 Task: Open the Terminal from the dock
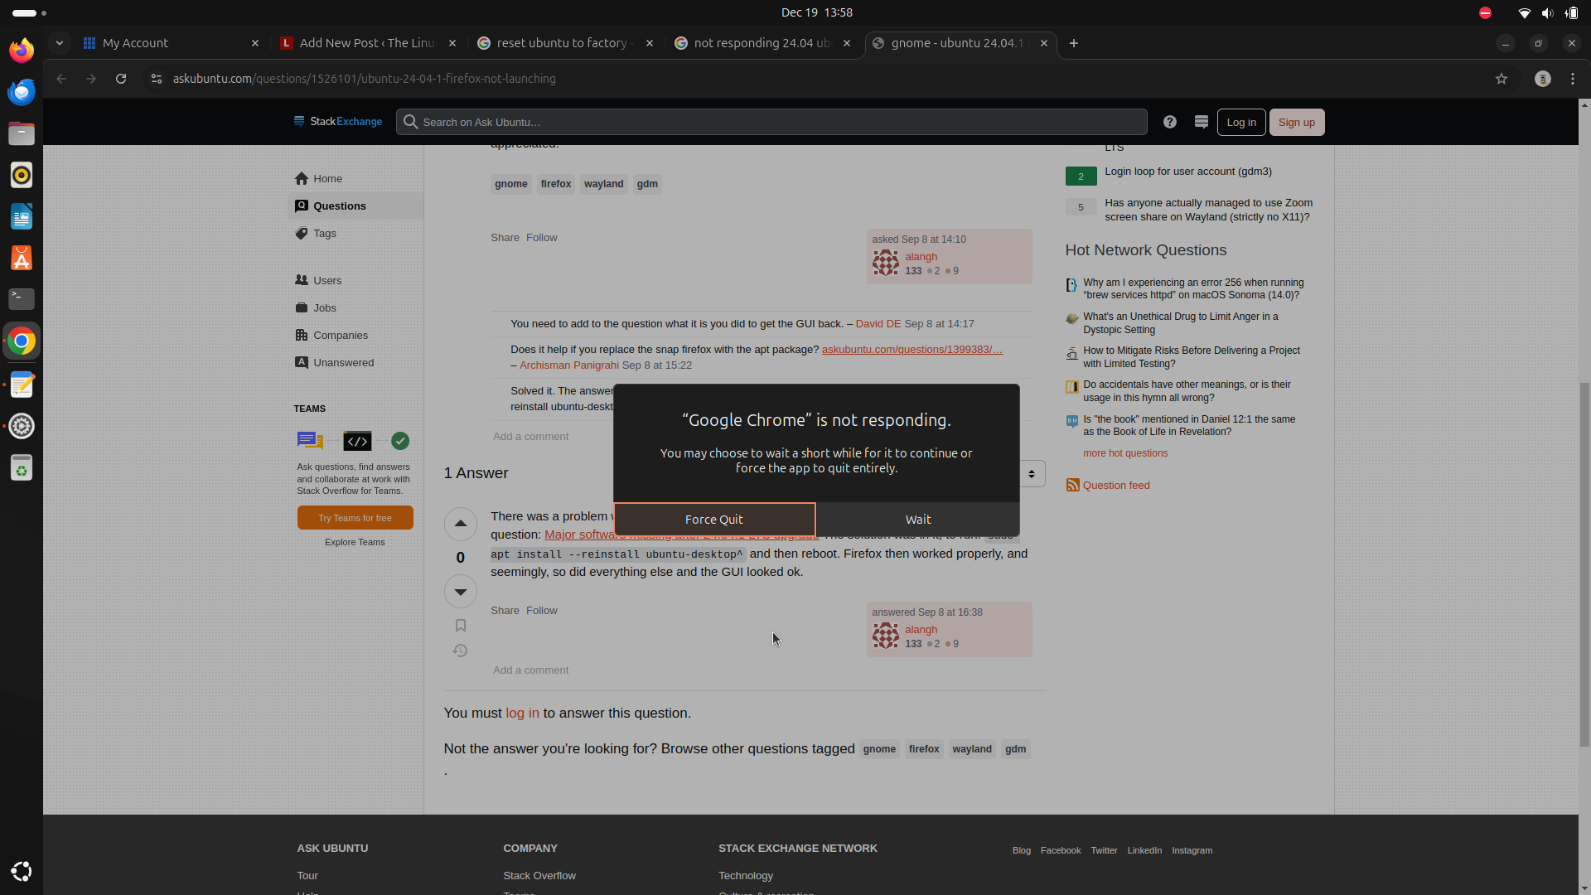point(22,299)
